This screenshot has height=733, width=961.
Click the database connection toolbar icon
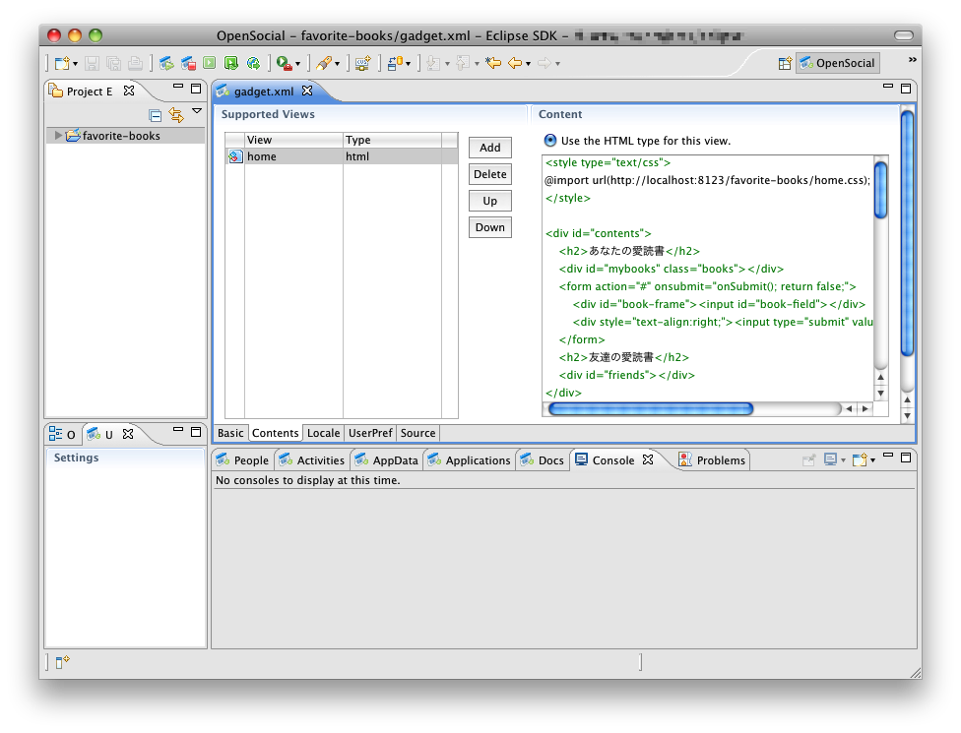click(x=395, y=63)
